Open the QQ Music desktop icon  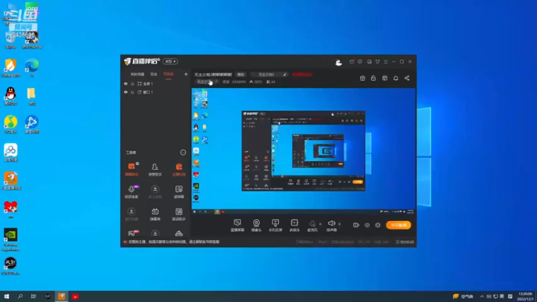coord(11,124)
